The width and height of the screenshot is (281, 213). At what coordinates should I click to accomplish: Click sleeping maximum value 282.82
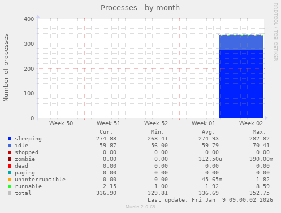pyautogui.click(x=260, y=139)
